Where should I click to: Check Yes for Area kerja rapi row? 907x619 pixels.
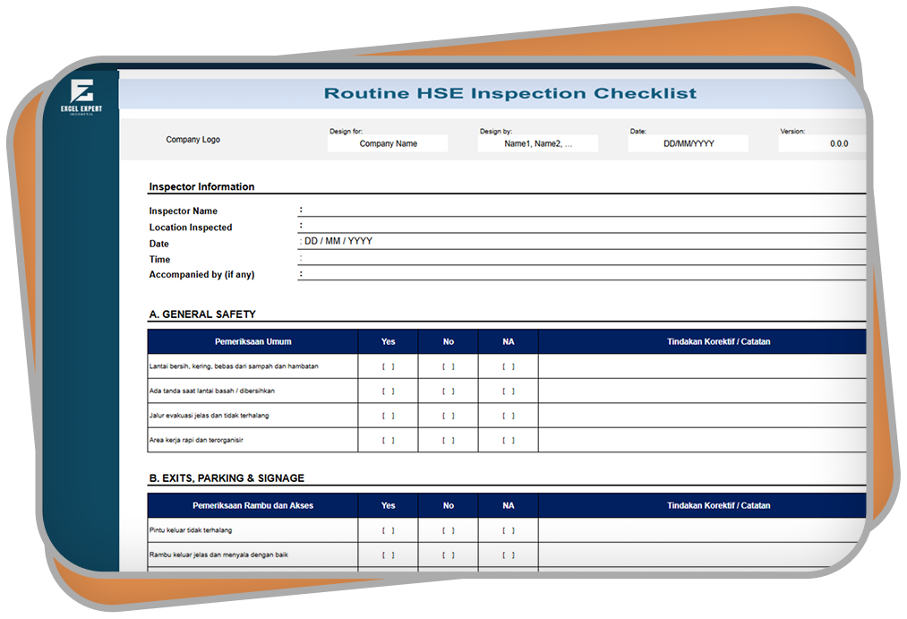tap(388, 440)
